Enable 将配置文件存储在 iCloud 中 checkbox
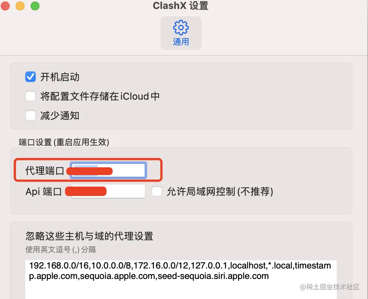 click(31, 96)
